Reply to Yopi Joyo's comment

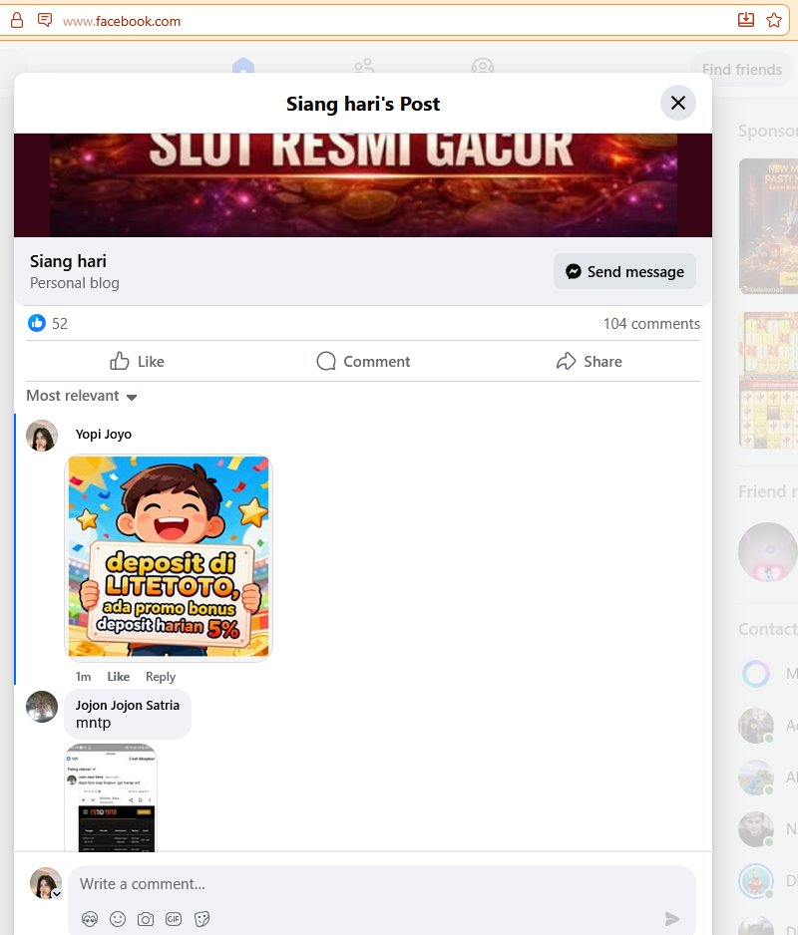[x=161, y=677]
